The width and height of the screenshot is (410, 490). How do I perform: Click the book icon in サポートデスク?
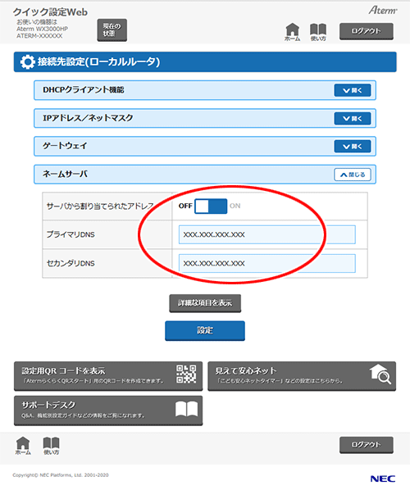(186, 409)
